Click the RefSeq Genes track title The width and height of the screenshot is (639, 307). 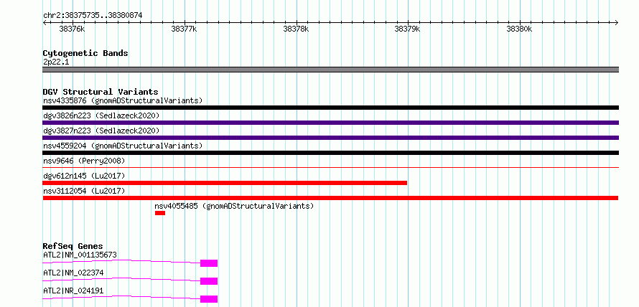(x=73, y=246)
